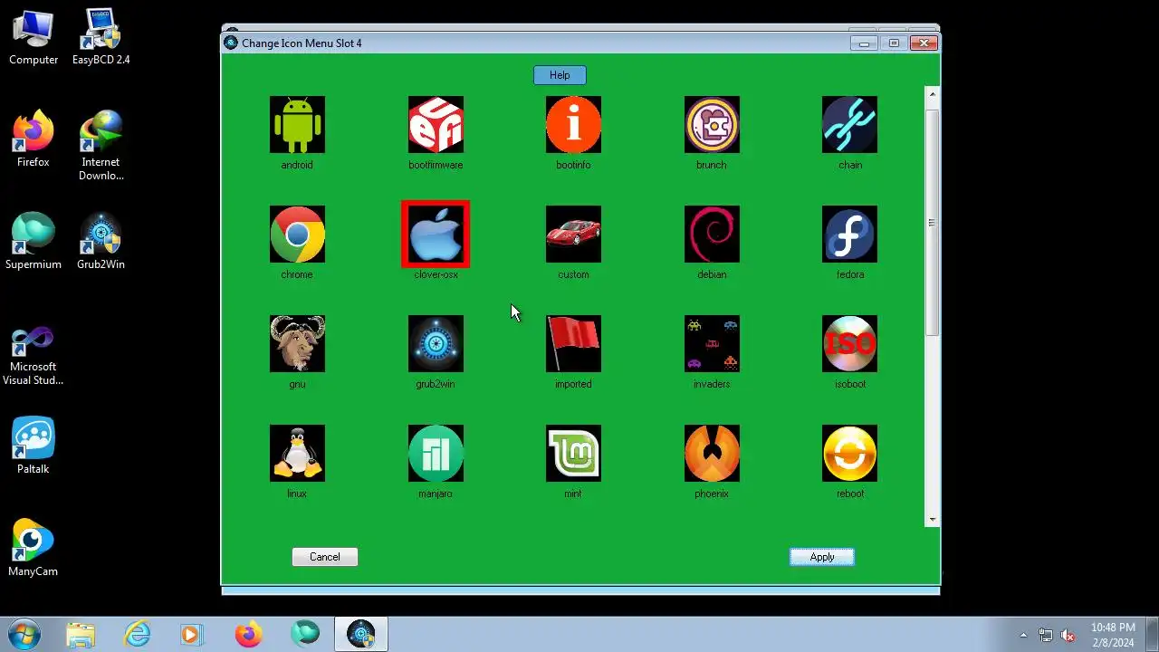Pick the phoenix icon
Screen dimensions: 1159x652
coord(712,454)
